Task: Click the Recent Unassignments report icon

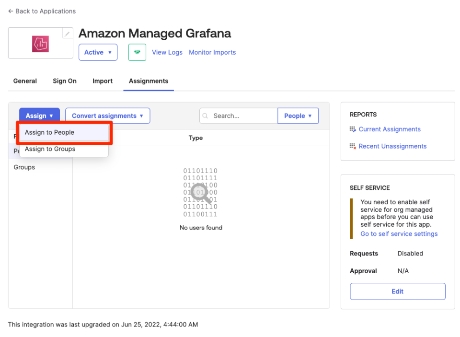Action: click(352, 146)
